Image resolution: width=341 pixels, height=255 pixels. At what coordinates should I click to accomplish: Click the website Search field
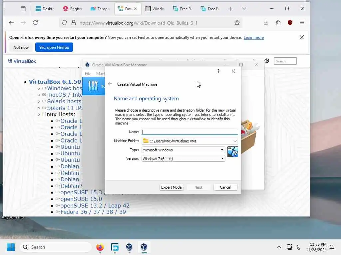point(285,61)
